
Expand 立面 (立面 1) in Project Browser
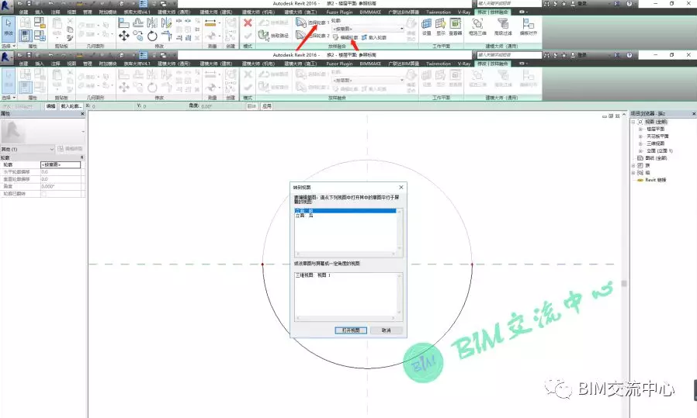click(x=640, y=151)
